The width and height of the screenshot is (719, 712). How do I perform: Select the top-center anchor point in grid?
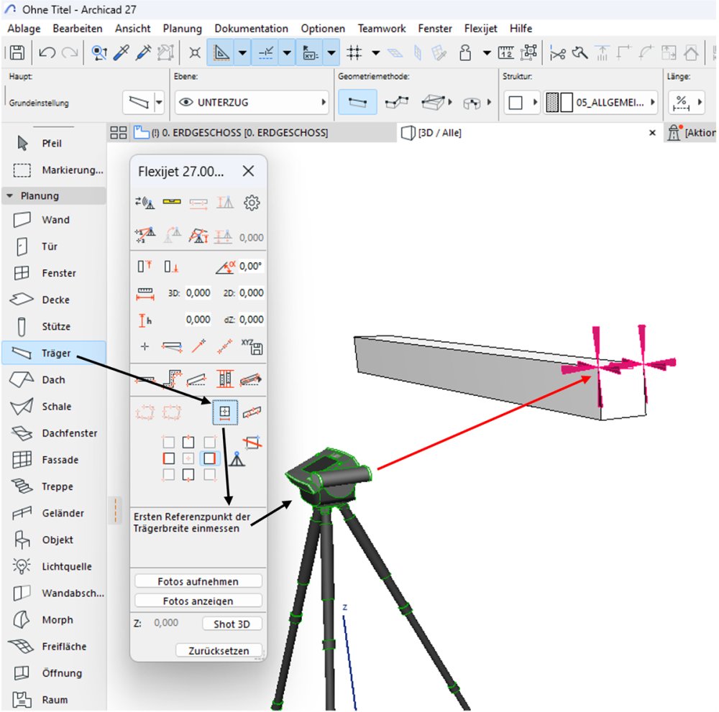pos(188,442)
